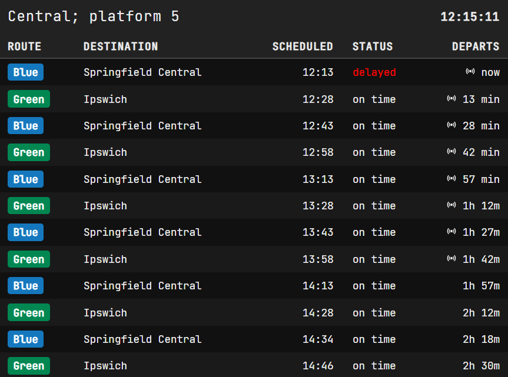Click the STATUS column header
The width and height of the screenshot is (508, 377).
tap(373, 46)
